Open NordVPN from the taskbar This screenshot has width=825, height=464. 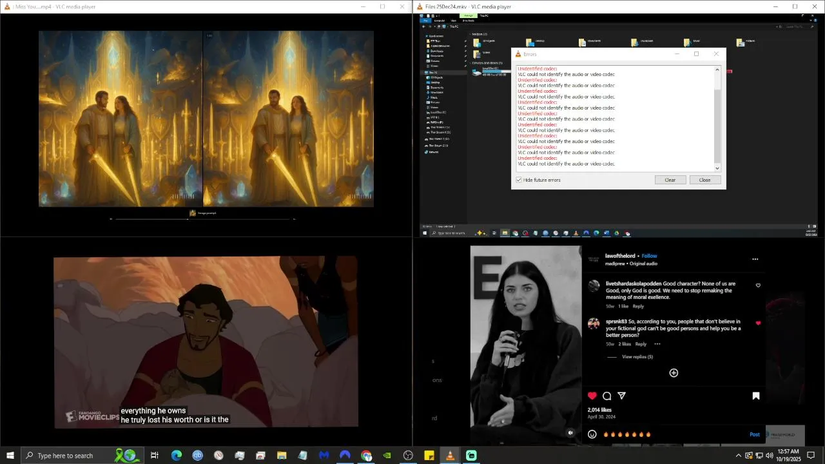click(345, 456)
